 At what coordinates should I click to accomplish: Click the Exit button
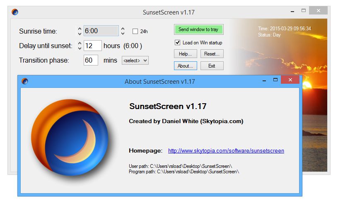[212, 66]
